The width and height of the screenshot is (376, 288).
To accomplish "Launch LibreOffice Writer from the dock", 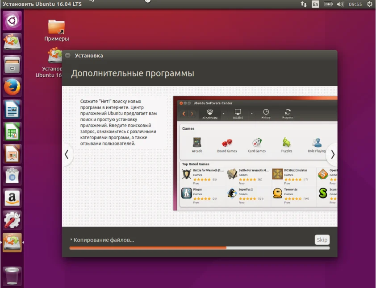I will tap(12, 110).
